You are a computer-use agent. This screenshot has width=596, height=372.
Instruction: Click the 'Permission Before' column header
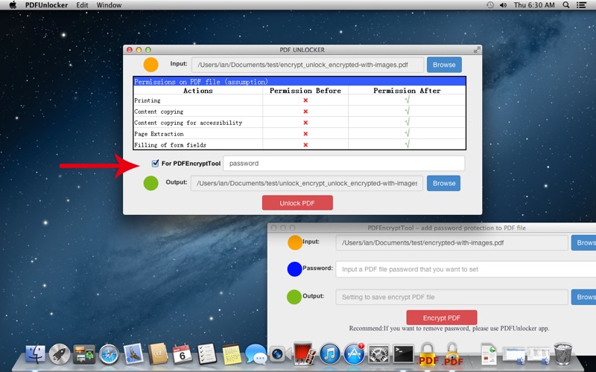click(x=305, y=90)
